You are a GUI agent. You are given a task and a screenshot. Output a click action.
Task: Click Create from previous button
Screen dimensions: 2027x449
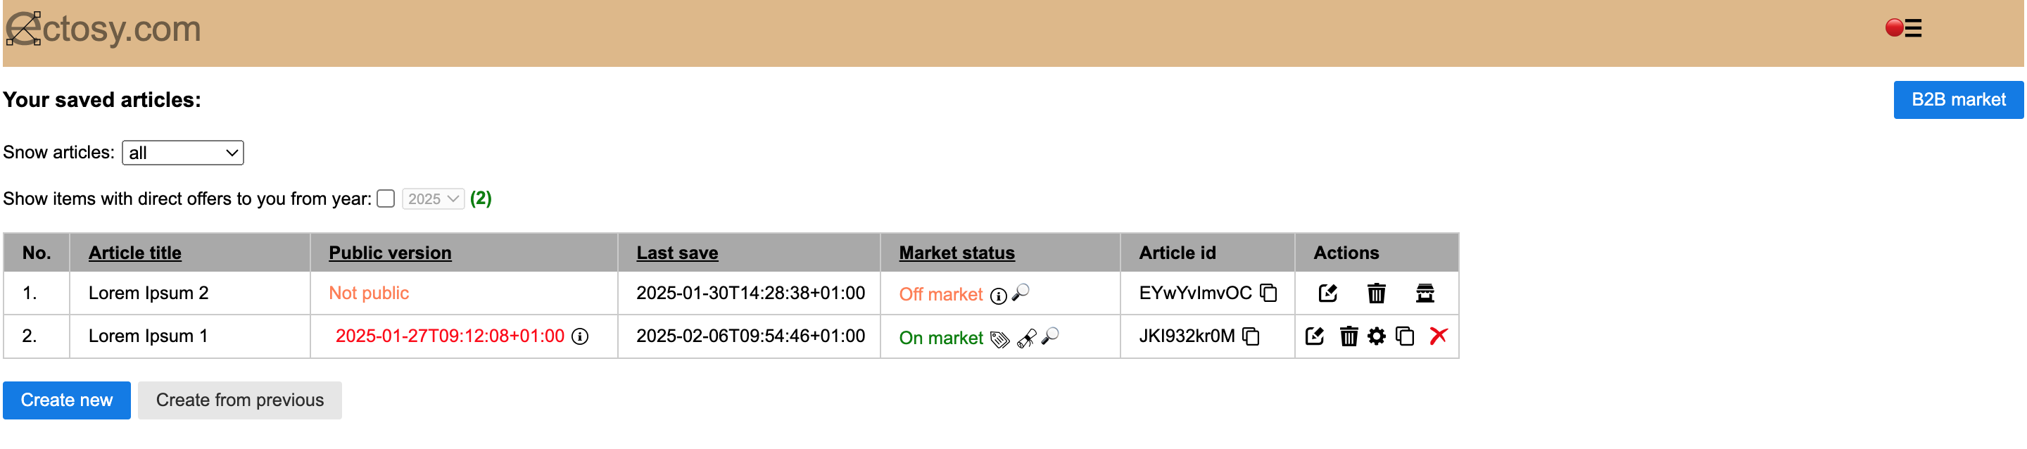pos(239,400)
